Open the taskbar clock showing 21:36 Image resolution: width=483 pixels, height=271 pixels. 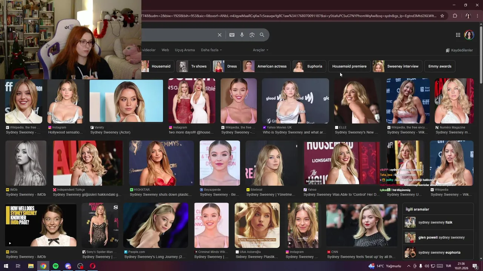point(461,266)
